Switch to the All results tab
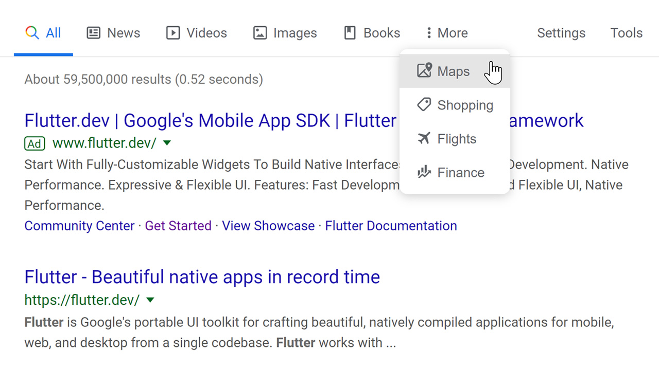659x370 pixels. coord(53,32)
